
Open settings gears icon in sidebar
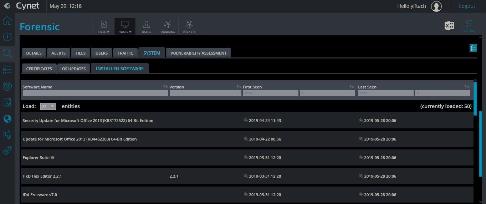(7, 151)
